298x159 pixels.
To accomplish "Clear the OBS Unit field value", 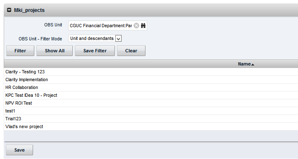I will [136, 26].
